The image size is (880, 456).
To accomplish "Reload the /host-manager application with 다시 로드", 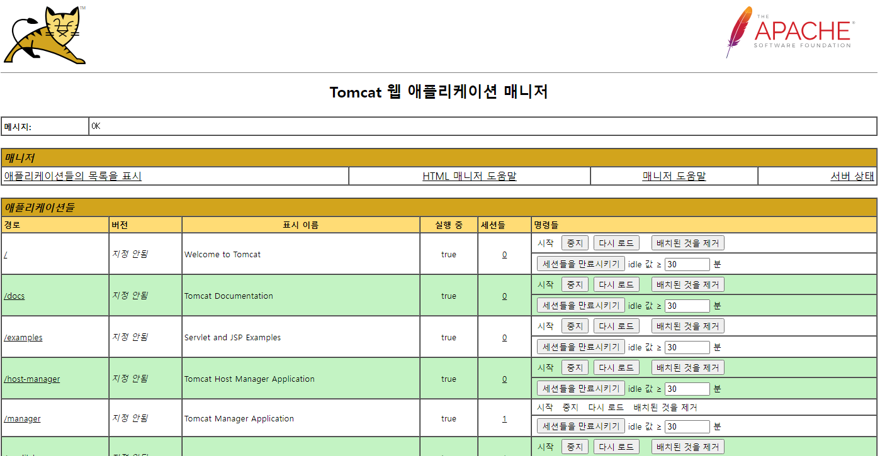I will 616,368.
